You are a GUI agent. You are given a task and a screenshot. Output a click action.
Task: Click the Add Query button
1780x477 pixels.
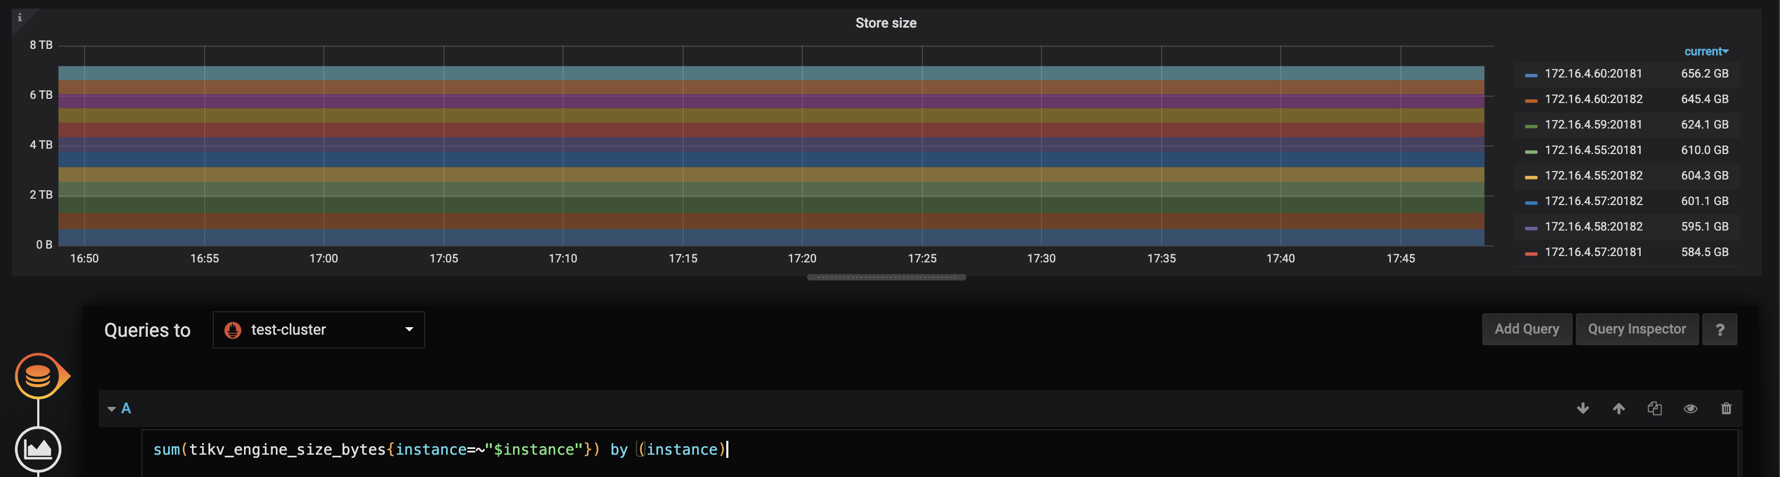point(1526,329)
